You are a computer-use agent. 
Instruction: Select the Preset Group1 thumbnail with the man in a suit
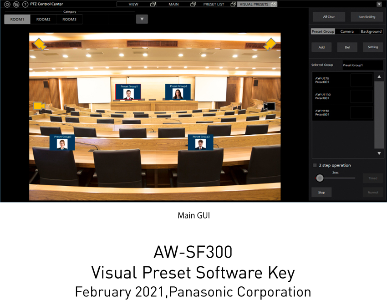(128, 92)
